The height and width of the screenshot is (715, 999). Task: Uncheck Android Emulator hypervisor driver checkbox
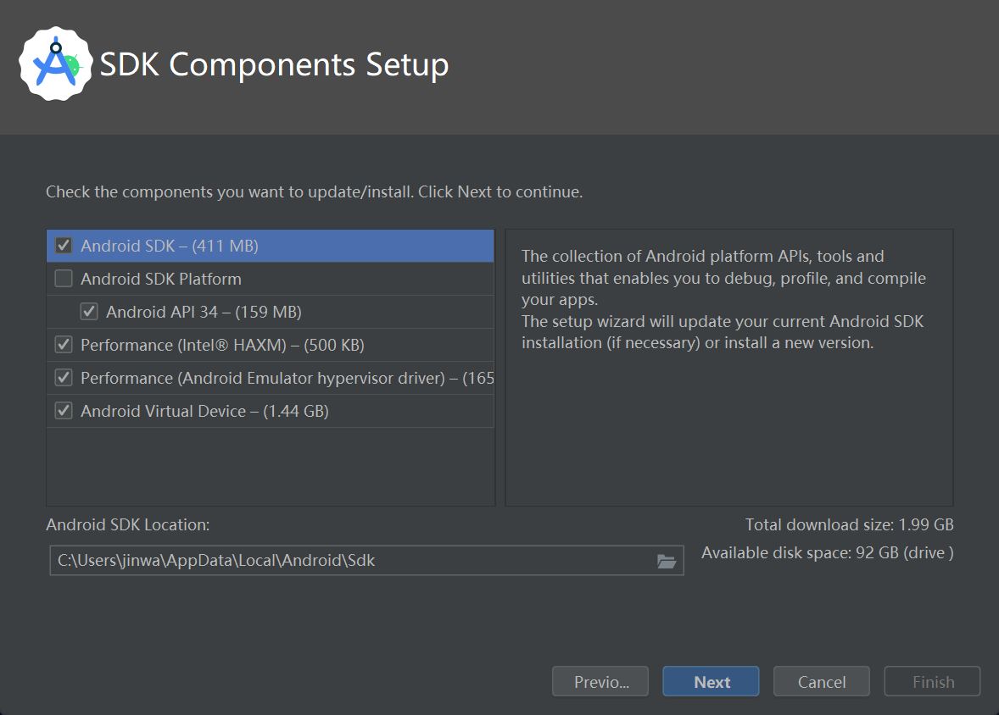64,378
